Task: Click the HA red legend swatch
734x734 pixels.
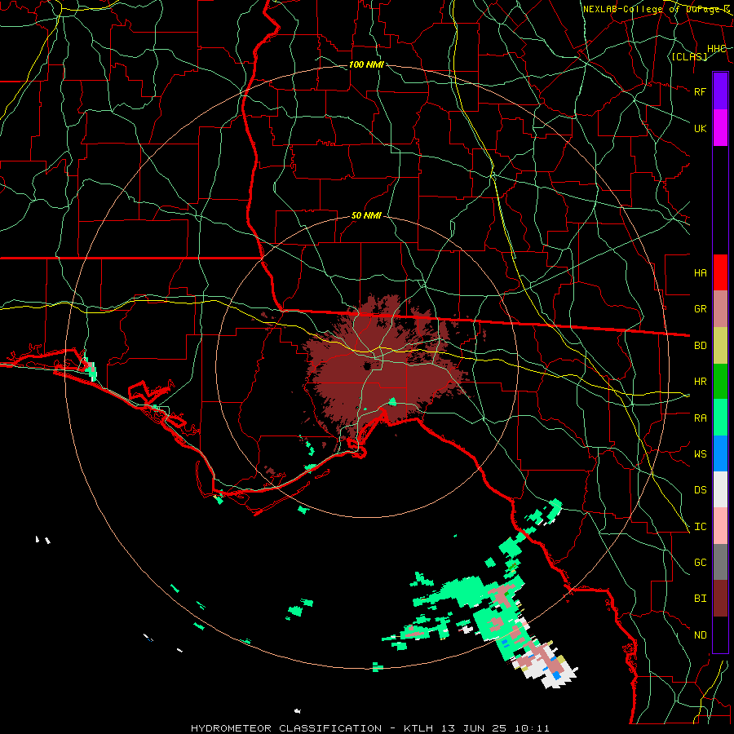Action: (x=720, y=272)
